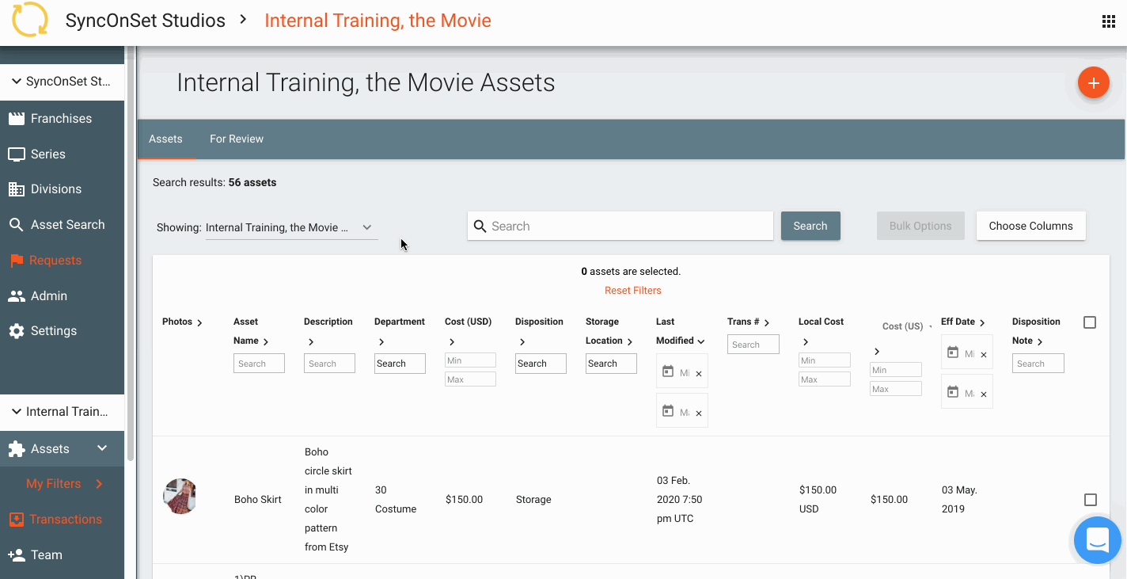Select the Boho Skirt row checkbox

point(1091,500)
